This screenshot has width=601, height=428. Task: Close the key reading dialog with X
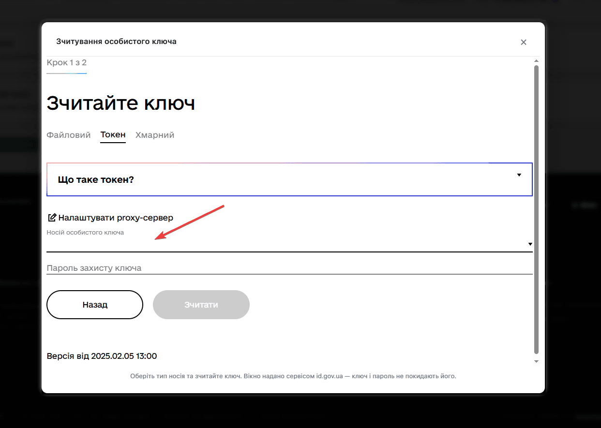click(523, 42)
